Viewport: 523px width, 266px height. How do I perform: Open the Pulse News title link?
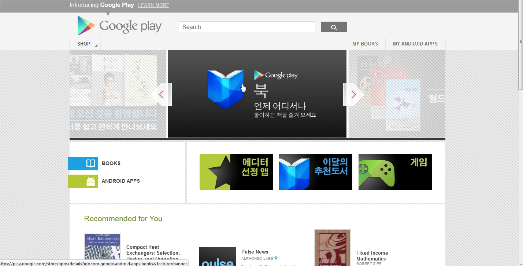pos(255,252)
